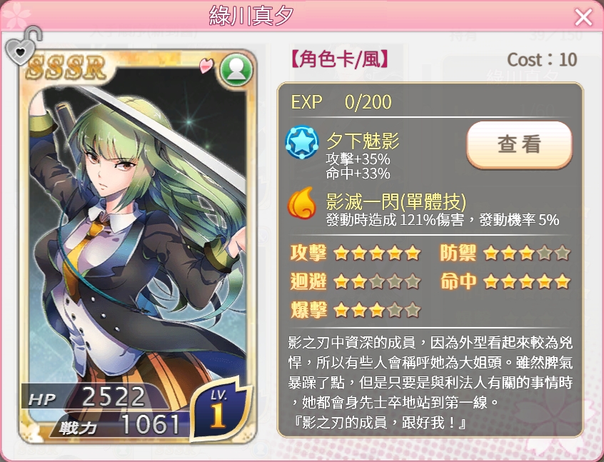The width and height of the screenshot is (604, 462).
Task: Click the orange flame skill icon
Action: pos(301,203)
